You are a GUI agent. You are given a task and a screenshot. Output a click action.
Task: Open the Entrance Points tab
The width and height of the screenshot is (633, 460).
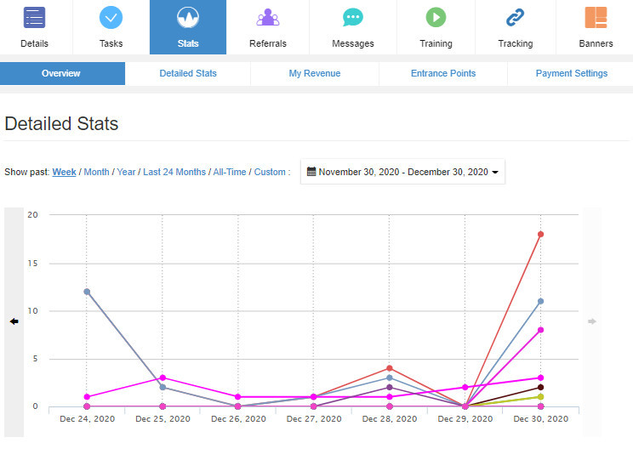point(443,74)
